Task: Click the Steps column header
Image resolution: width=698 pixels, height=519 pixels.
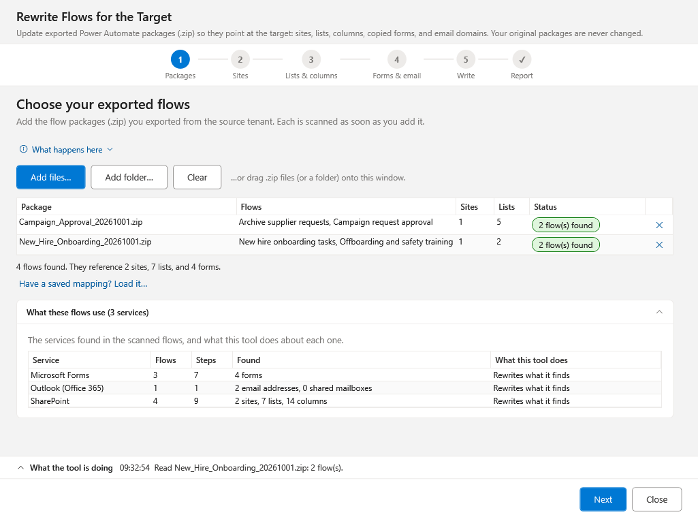Action: click(x=212, y=360)
